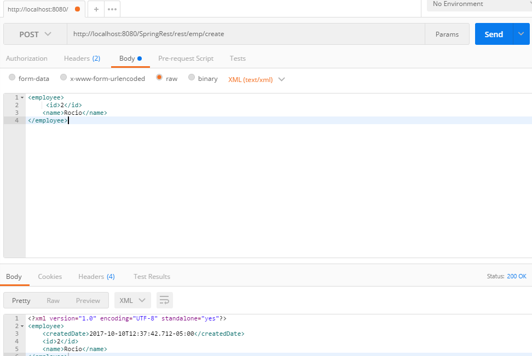The height and width of the screenshot is (356, 532).
Task: Open the Test Results tab
Action: click(x=152, y=277)
